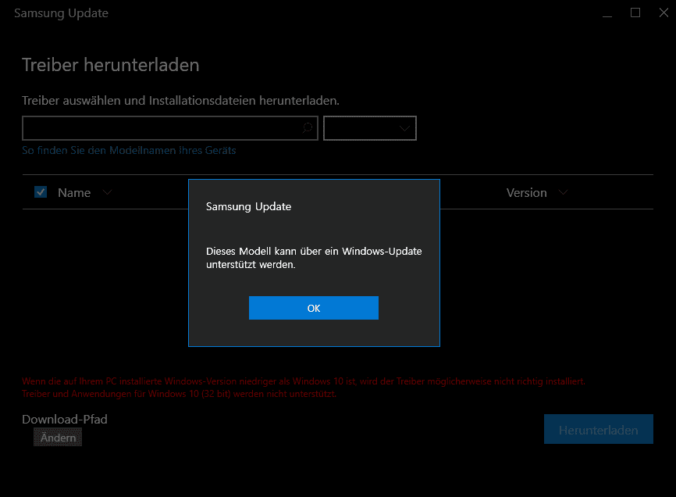Open the dropdown next to the search field
The image size is (676, 497).
pyautogui.click(x=370, y=128)
